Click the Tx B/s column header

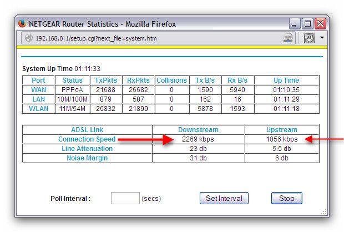205,80
